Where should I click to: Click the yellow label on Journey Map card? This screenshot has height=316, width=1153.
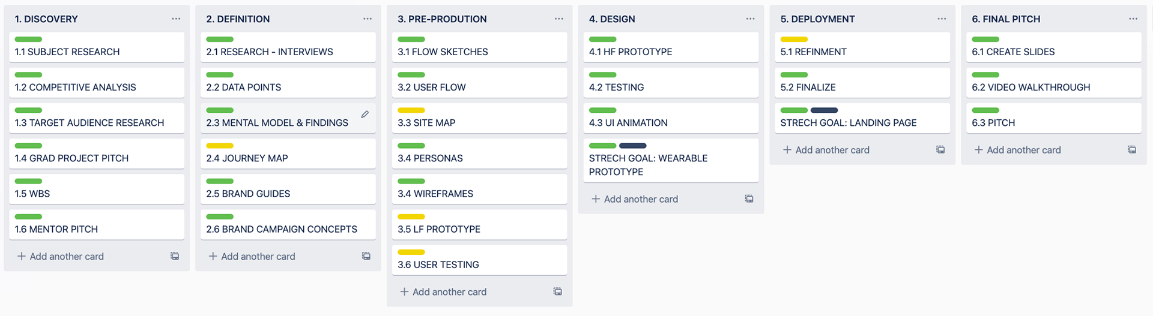click(x=220, y=146)
